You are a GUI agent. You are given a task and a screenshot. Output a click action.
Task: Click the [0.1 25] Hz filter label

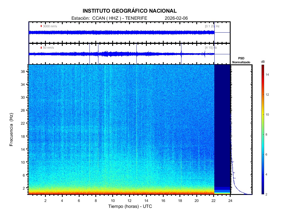212,26
